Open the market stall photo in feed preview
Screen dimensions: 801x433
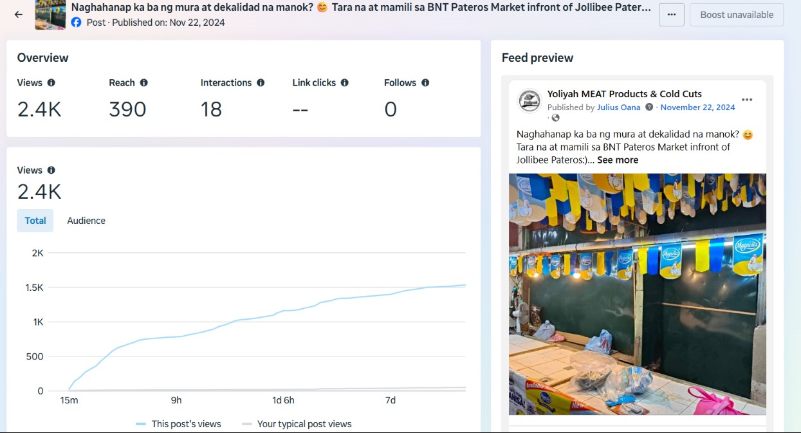click(638, 294)
